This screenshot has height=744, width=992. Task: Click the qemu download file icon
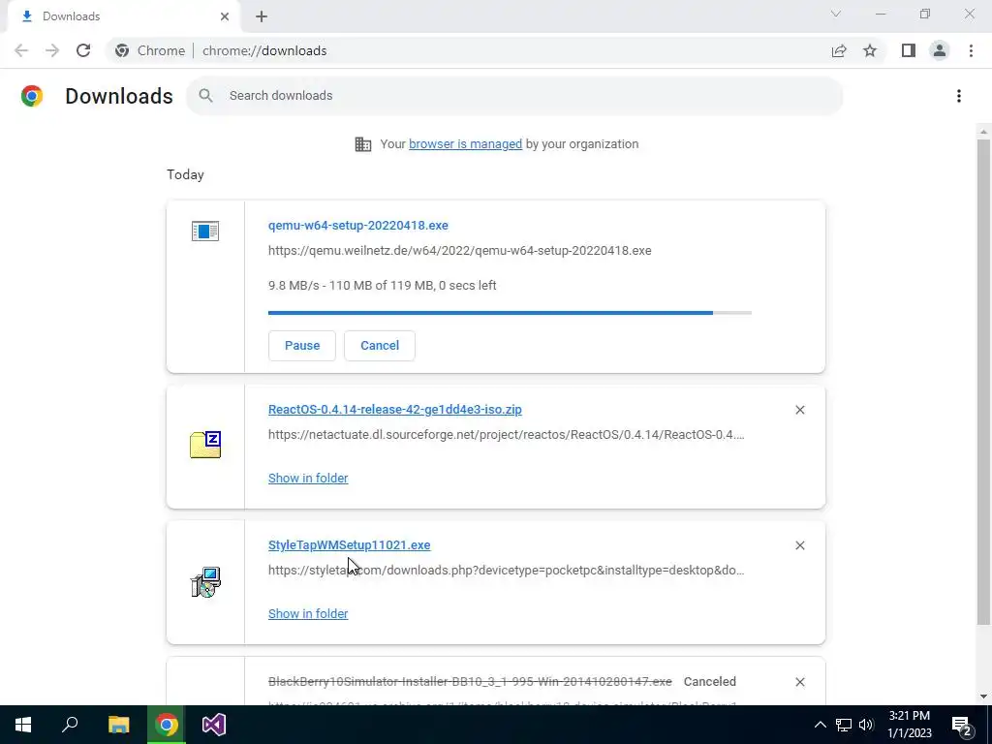(205, 231)
